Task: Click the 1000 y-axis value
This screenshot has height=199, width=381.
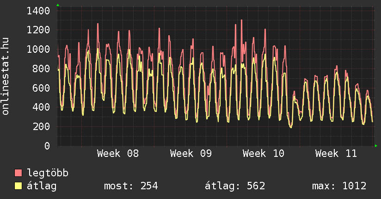Action: [x=39, y=50]
